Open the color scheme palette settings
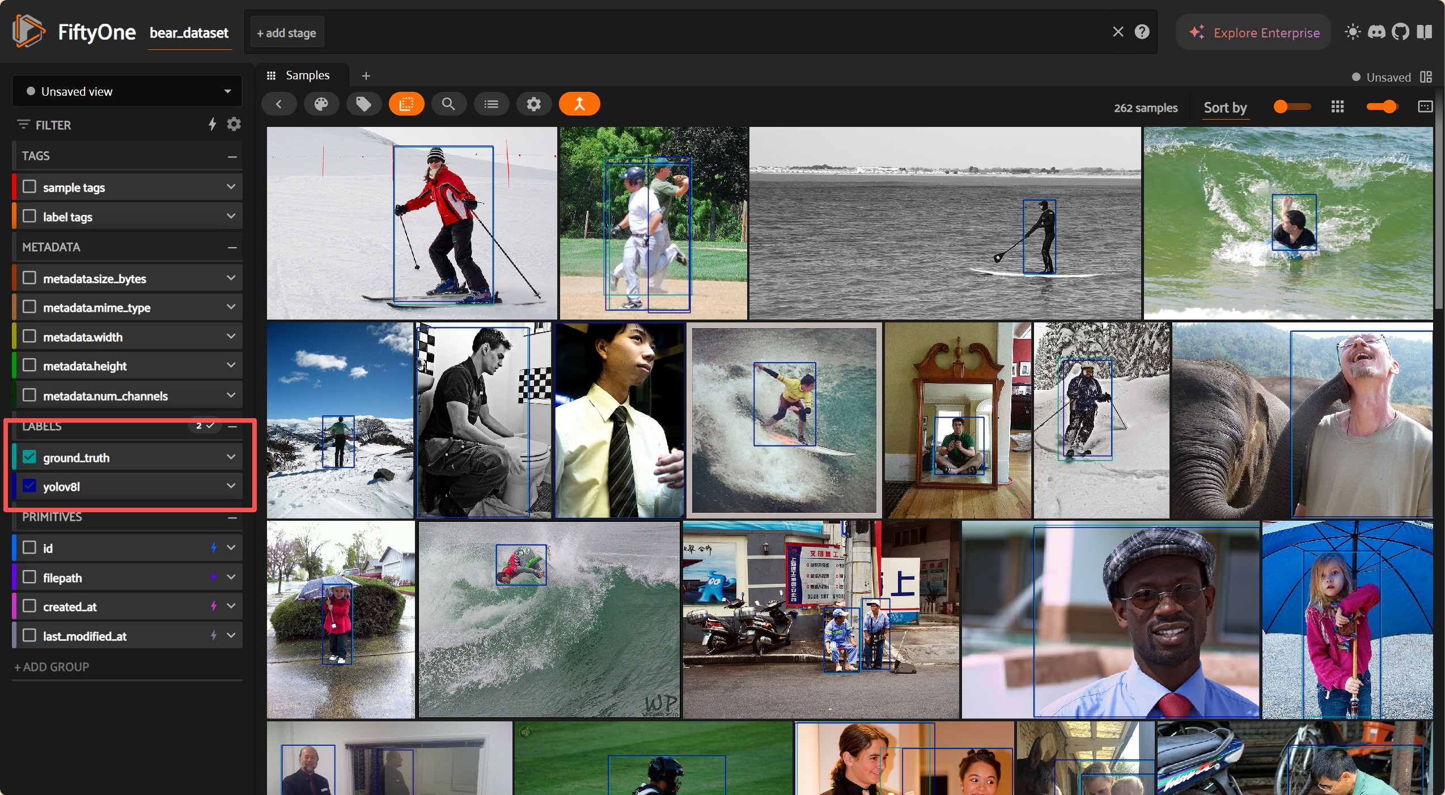 (321, 104)
